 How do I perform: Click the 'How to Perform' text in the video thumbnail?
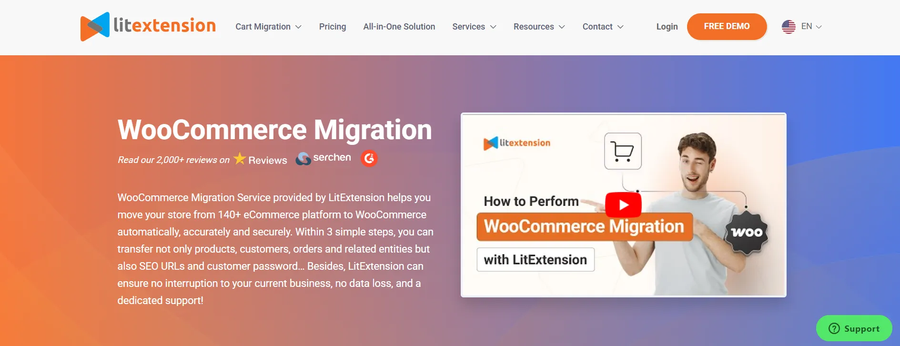coord(531,201)
